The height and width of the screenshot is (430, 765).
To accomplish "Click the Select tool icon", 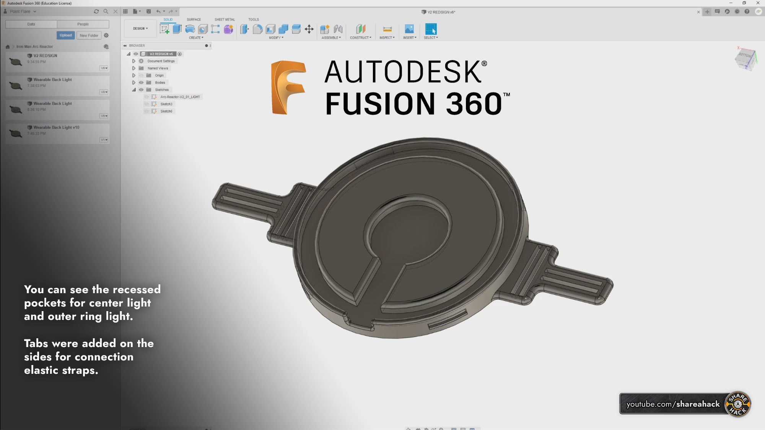I will (x=431, y=29).
